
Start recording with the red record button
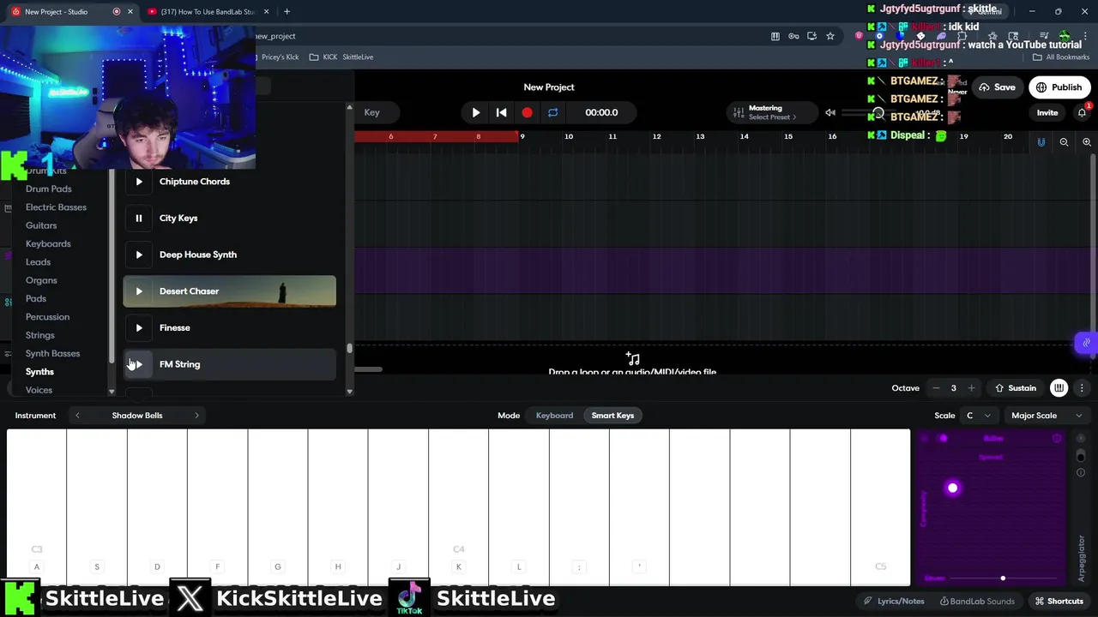point(527,112)
